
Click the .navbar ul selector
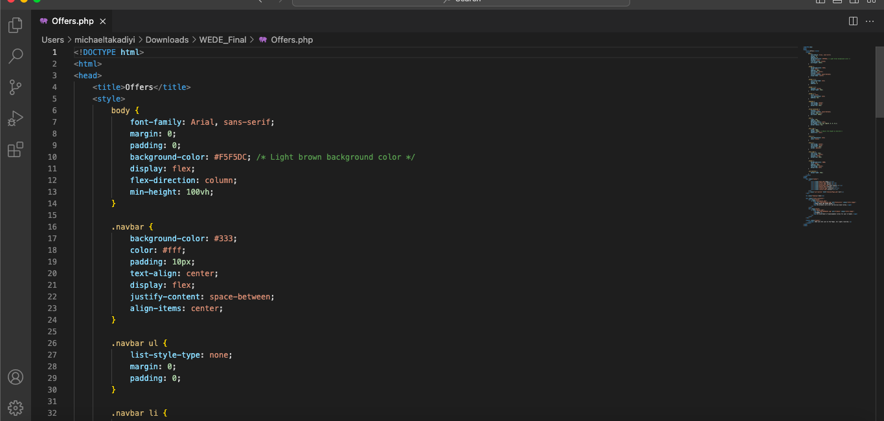pos(135,343)
